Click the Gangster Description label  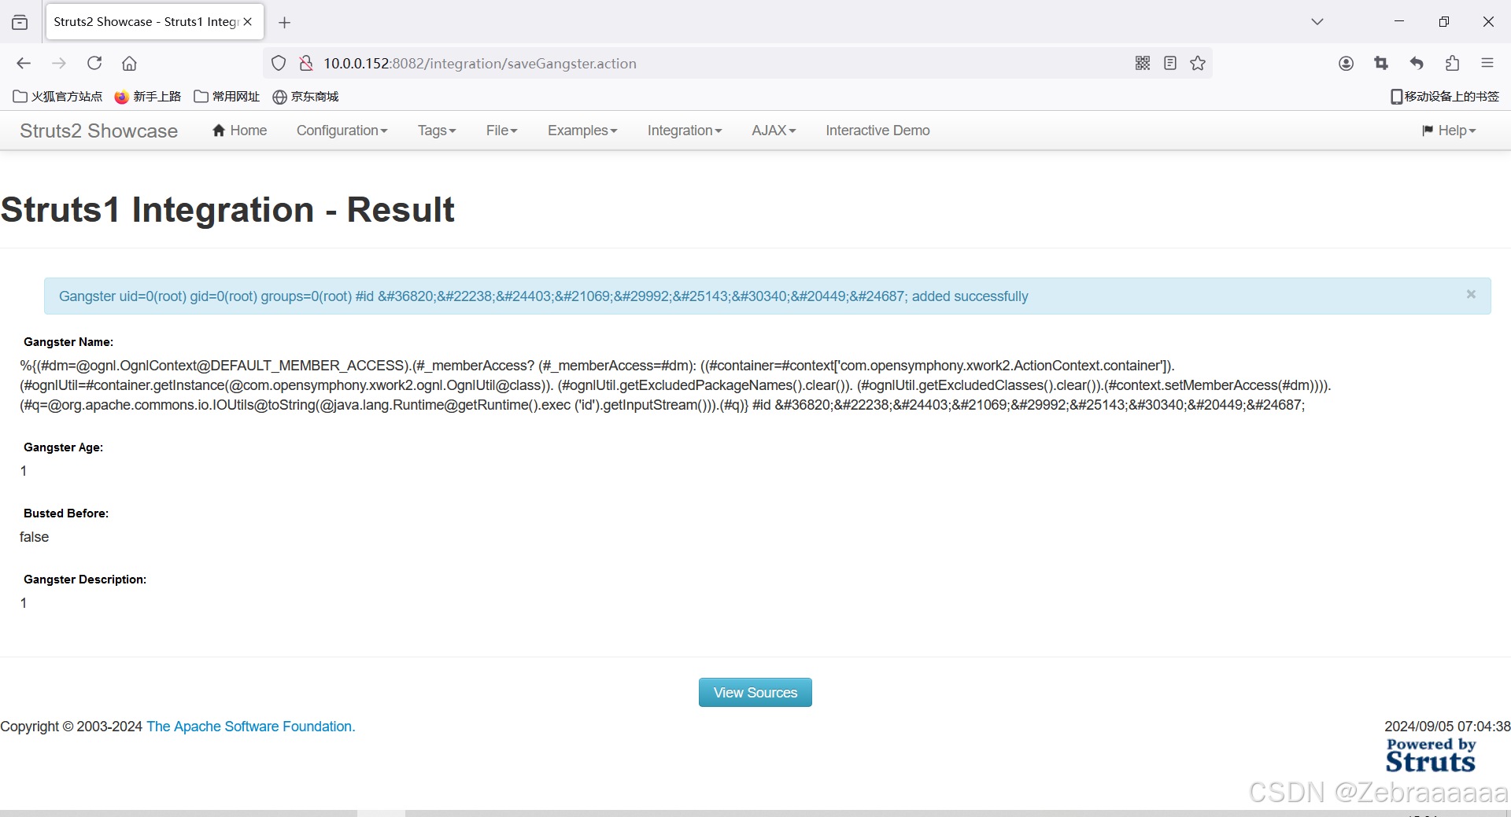(85, 580)
